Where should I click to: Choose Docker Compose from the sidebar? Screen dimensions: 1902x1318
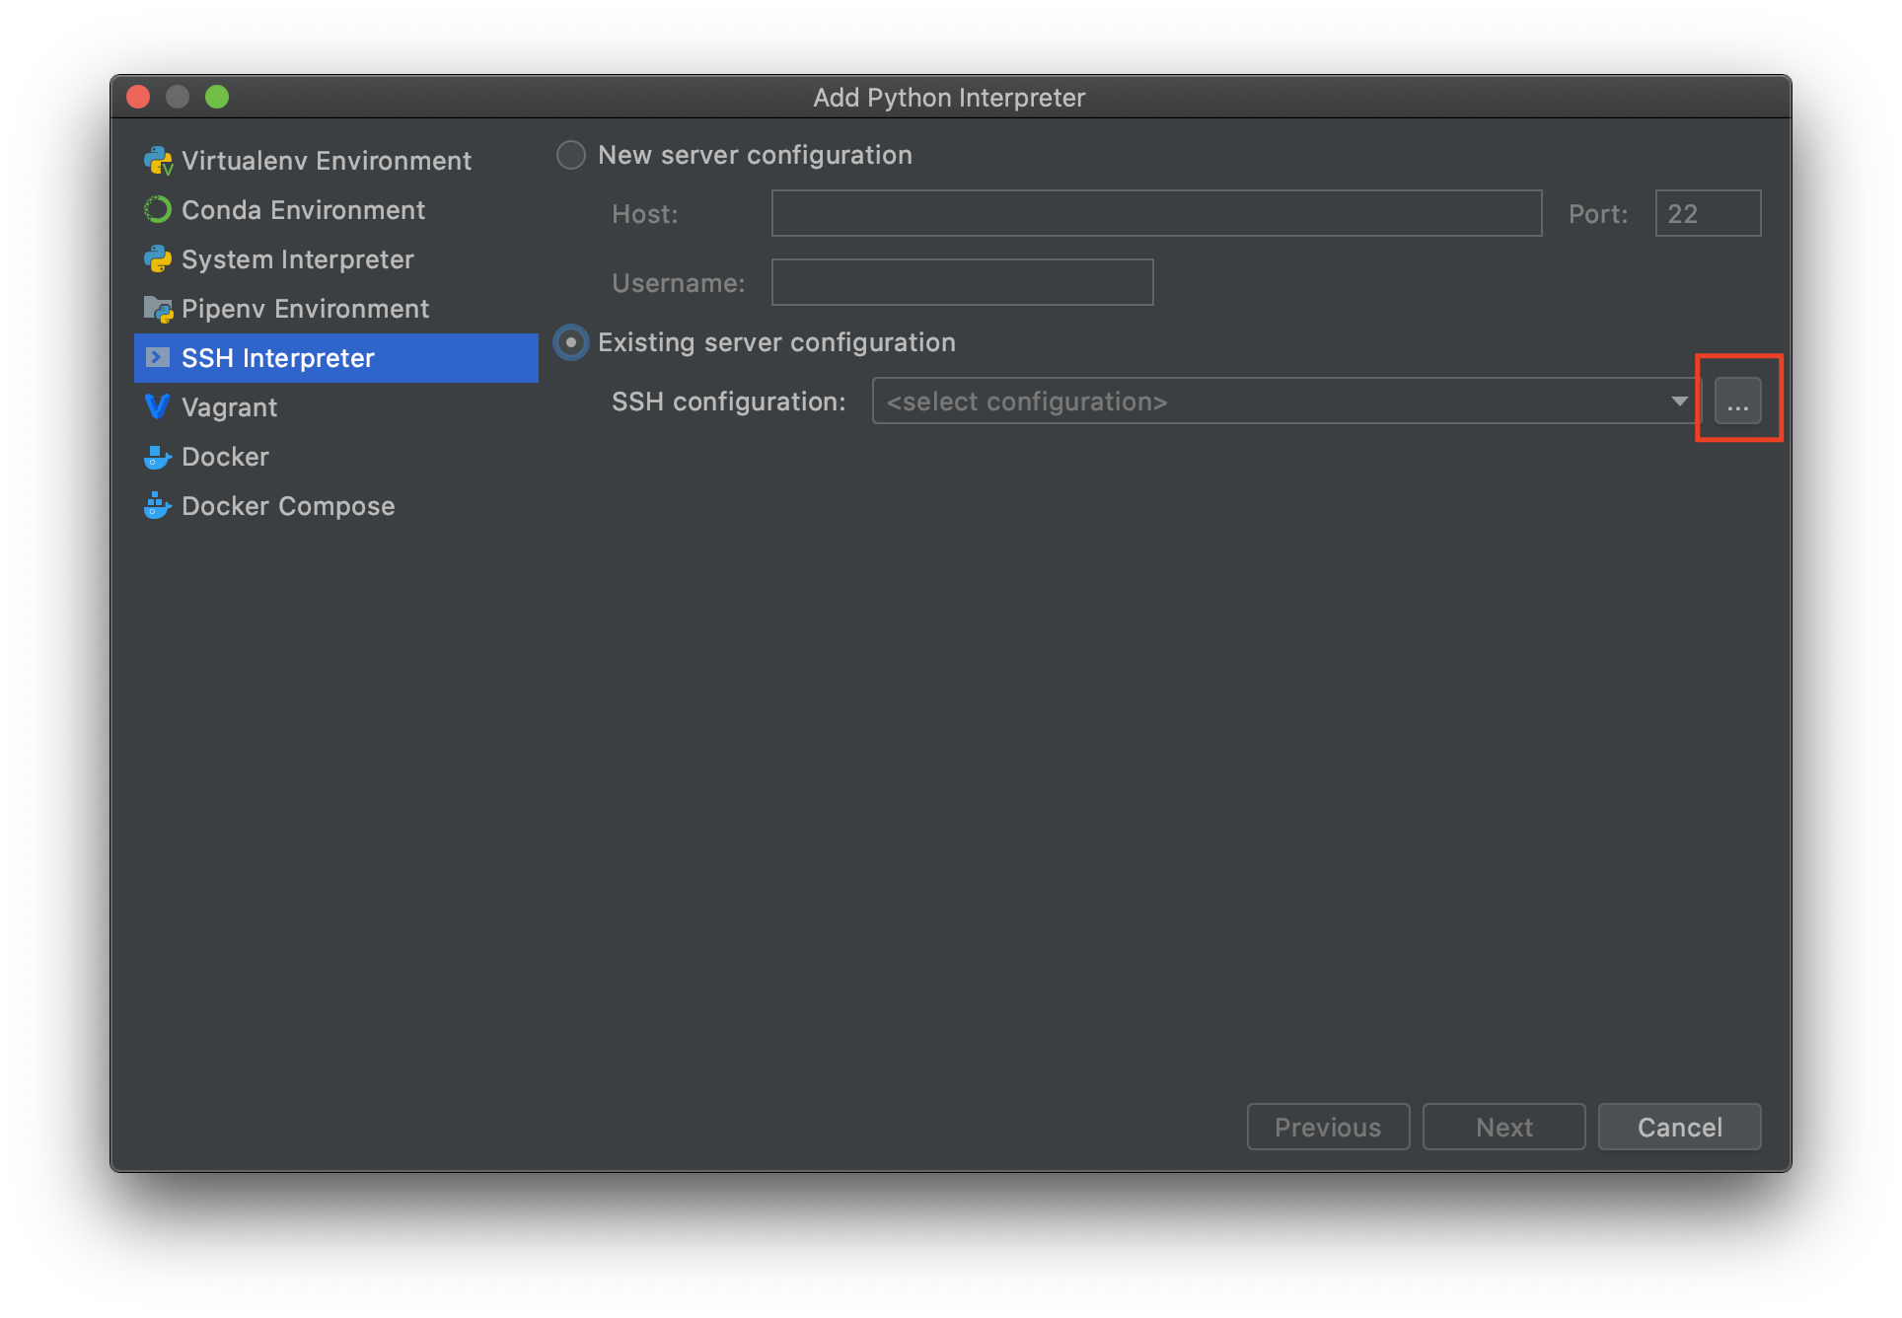pos(288,506)
